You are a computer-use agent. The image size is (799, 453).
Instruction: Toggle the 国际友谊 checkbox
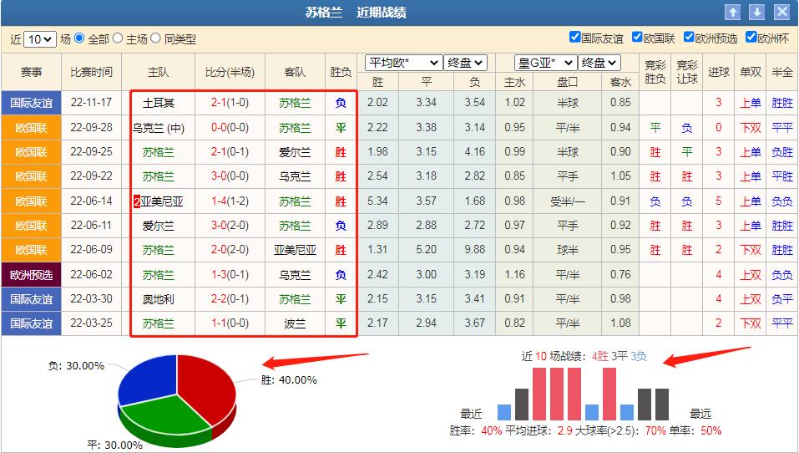tap(574, 37)
